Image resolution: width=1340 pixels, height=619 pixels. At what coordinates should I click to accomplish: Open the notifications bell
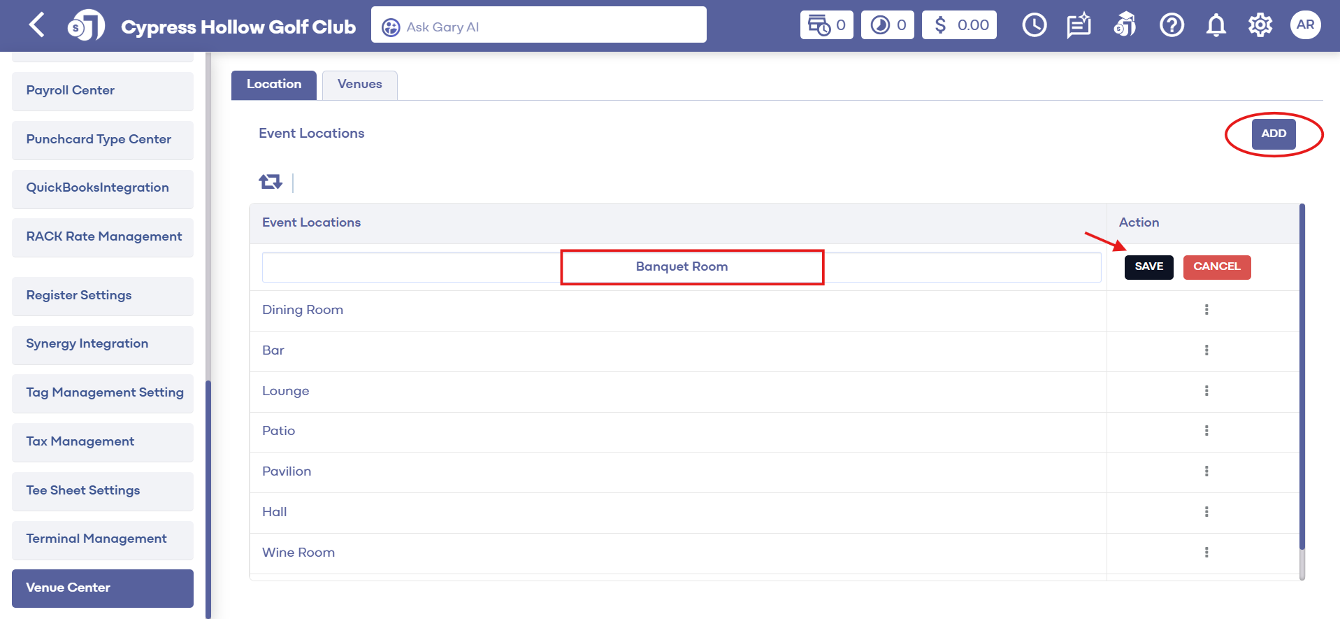(x=1216, y=25)
